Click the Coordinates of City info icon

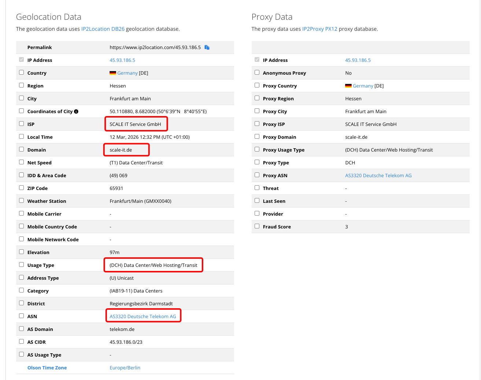tap(76, 111)
